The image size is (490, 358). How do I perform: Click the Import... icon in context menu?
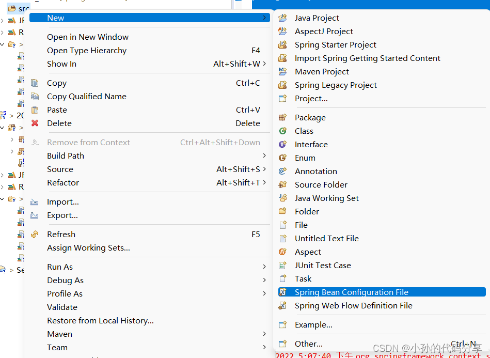coord(35,202)
